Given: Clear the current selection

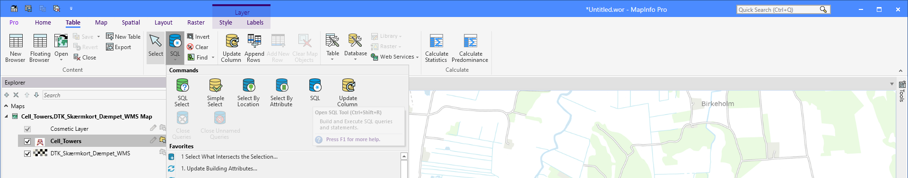Looking at the screenshot, I should [x=198, y=47].
